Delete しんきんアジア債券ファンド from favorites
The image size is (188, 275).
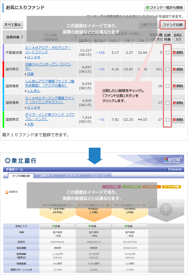178,86
